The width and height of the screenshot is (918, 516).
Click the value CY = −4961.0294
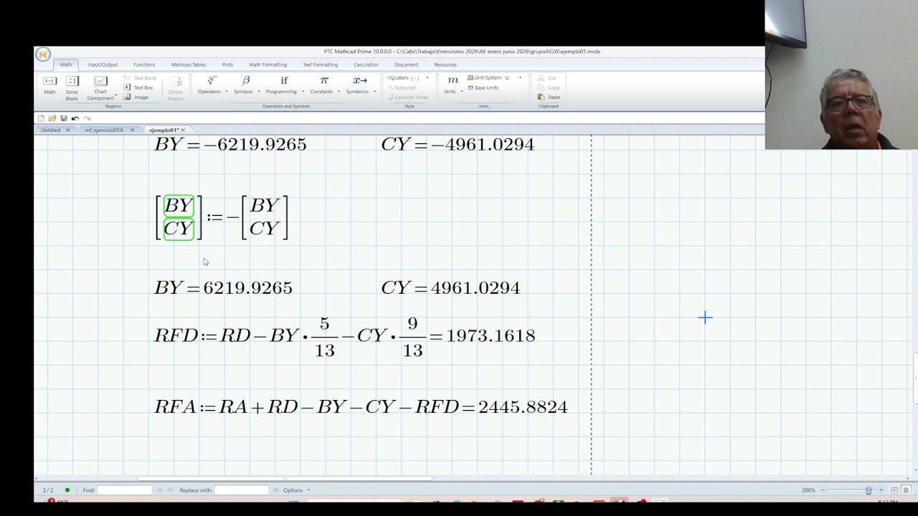458,145
